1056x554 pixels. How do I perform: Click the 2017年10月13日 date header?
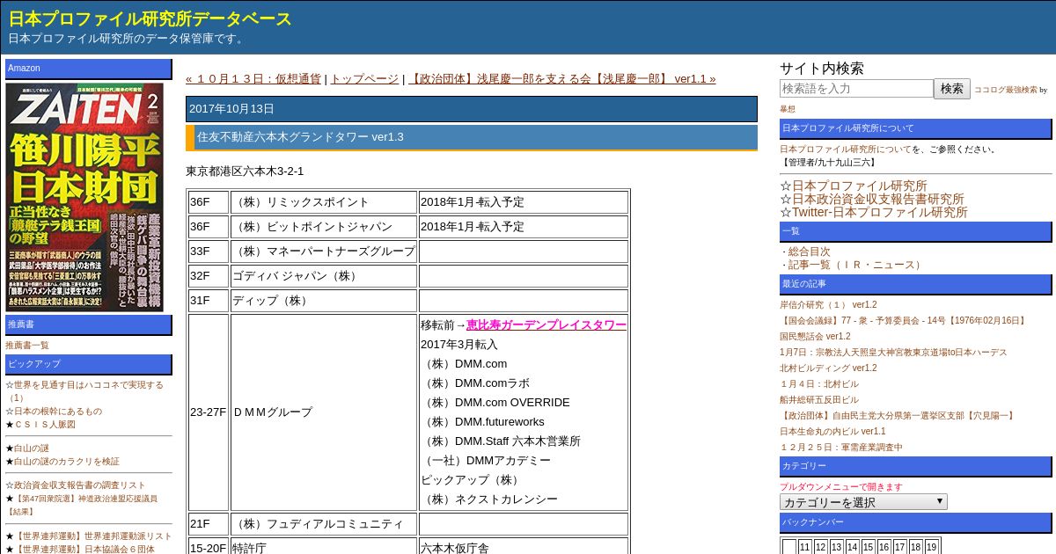click(472, 109)
